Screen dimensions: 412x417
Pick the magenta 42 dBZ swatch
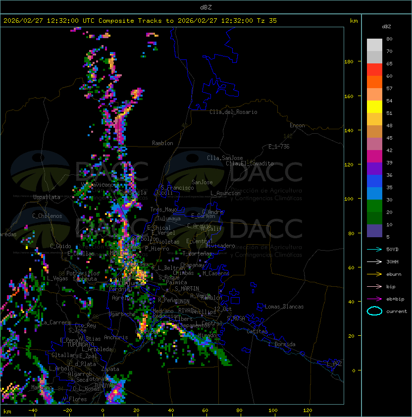[374, 156]
